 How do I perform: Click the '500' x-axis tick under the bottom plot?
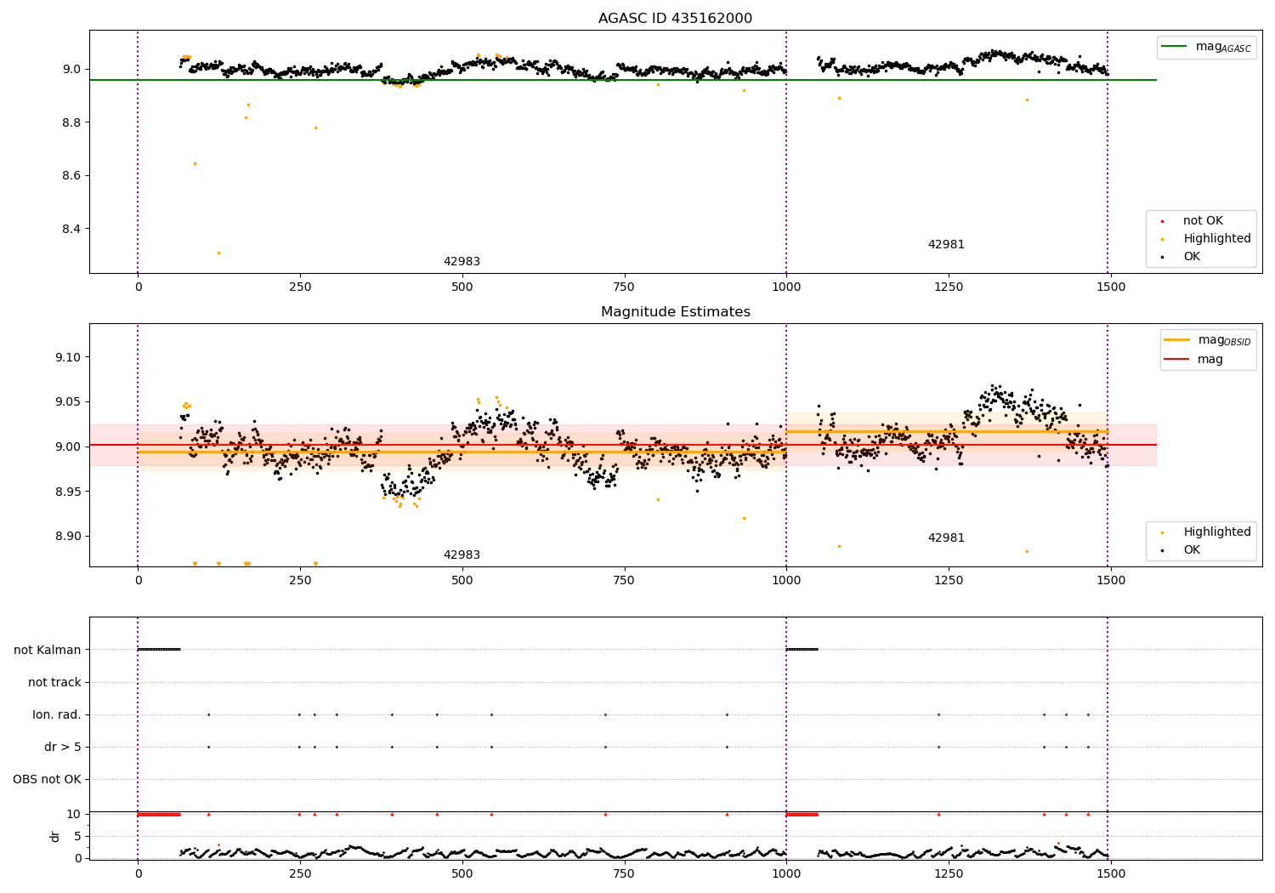(x=462, y=874)
